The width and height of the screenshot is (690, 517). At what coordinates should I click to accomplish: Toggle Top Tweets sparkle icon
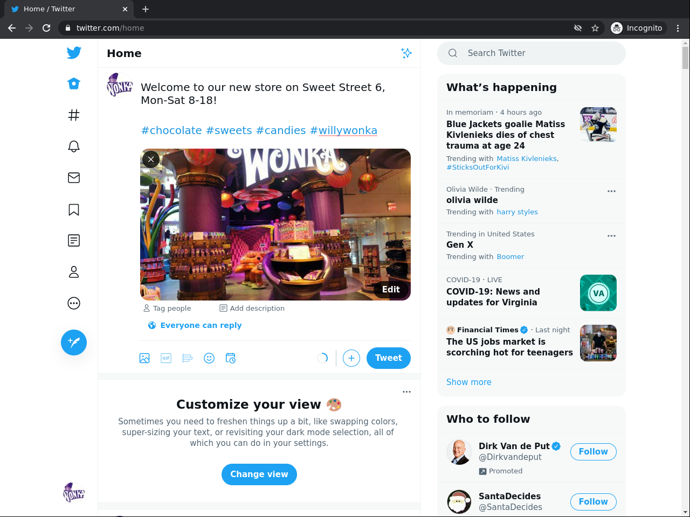(x=406, y=53)
